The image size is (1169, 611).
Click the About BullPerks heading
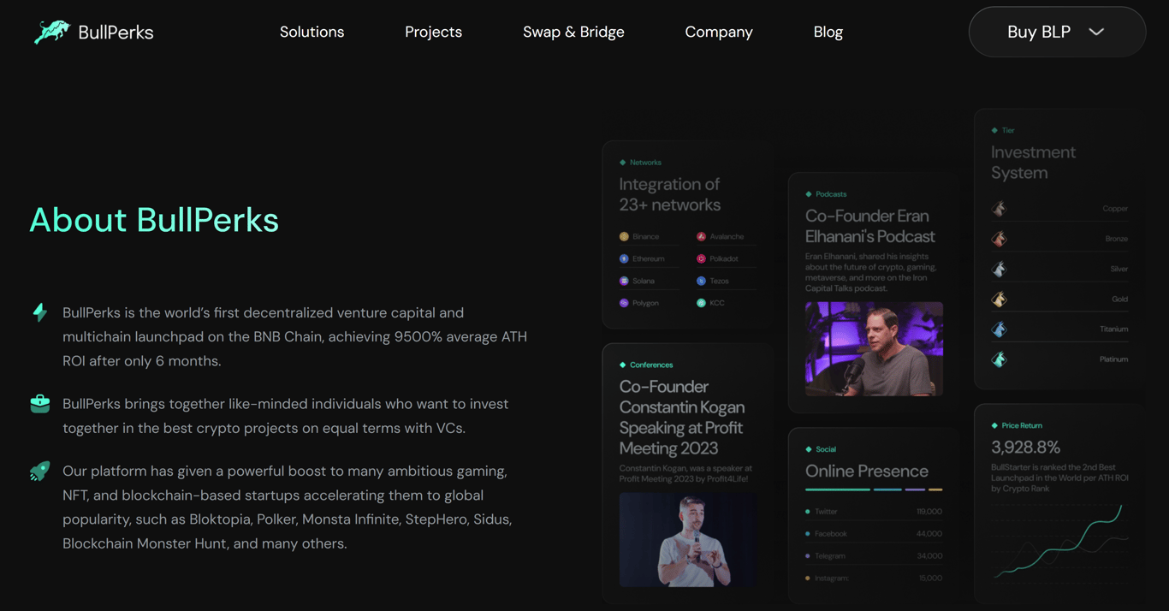point(154,220)
